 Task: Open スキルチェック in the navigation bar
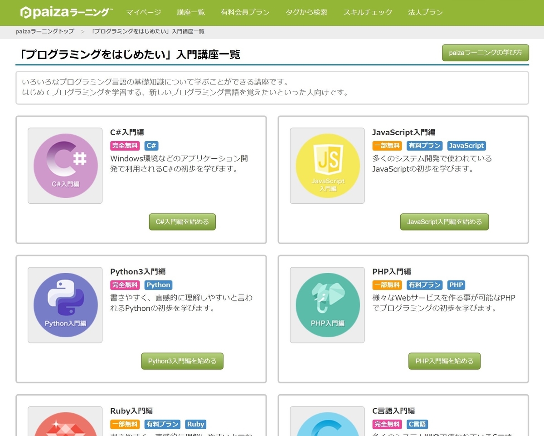368,12
